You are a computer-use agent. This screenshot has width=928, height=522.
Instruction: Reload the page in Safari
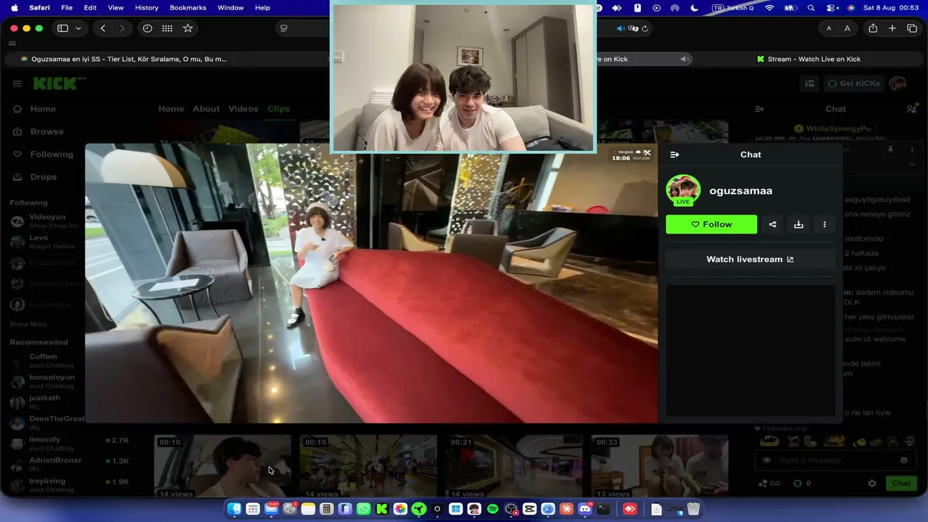point(645,28)
